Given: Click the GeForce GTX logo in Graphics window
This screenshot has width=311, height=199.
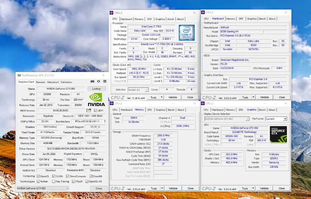Looking at the screenshot, I should tap(278, 134).
